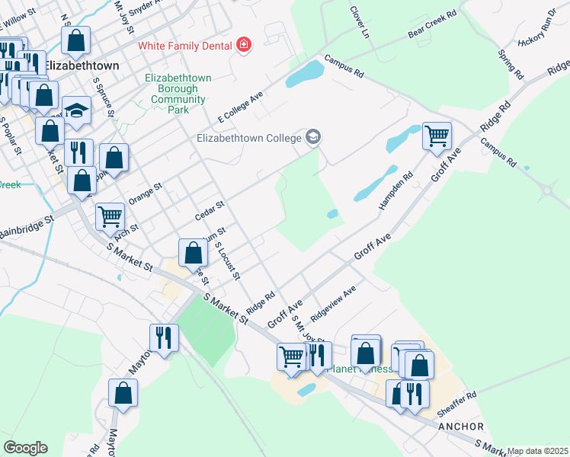Click the Elizabethtown College graduation cap icon
This screenshot has height=457, width=570.
313,137
